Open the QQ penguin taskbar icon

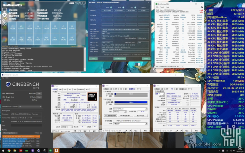[x=56, y=151]
